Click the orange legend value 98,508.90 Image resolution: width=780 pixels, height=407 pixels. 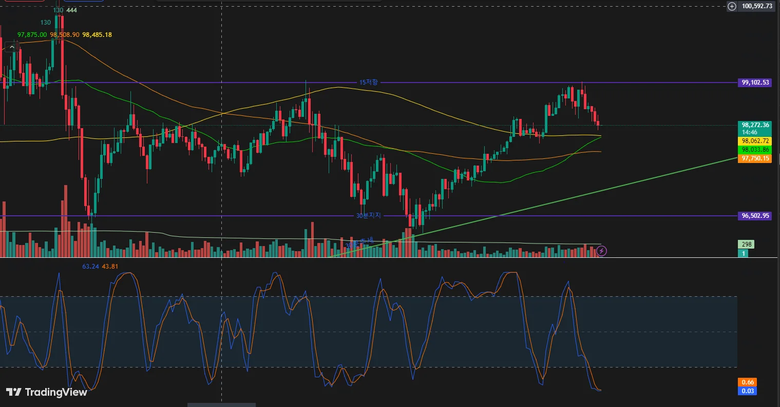point(65,34)
